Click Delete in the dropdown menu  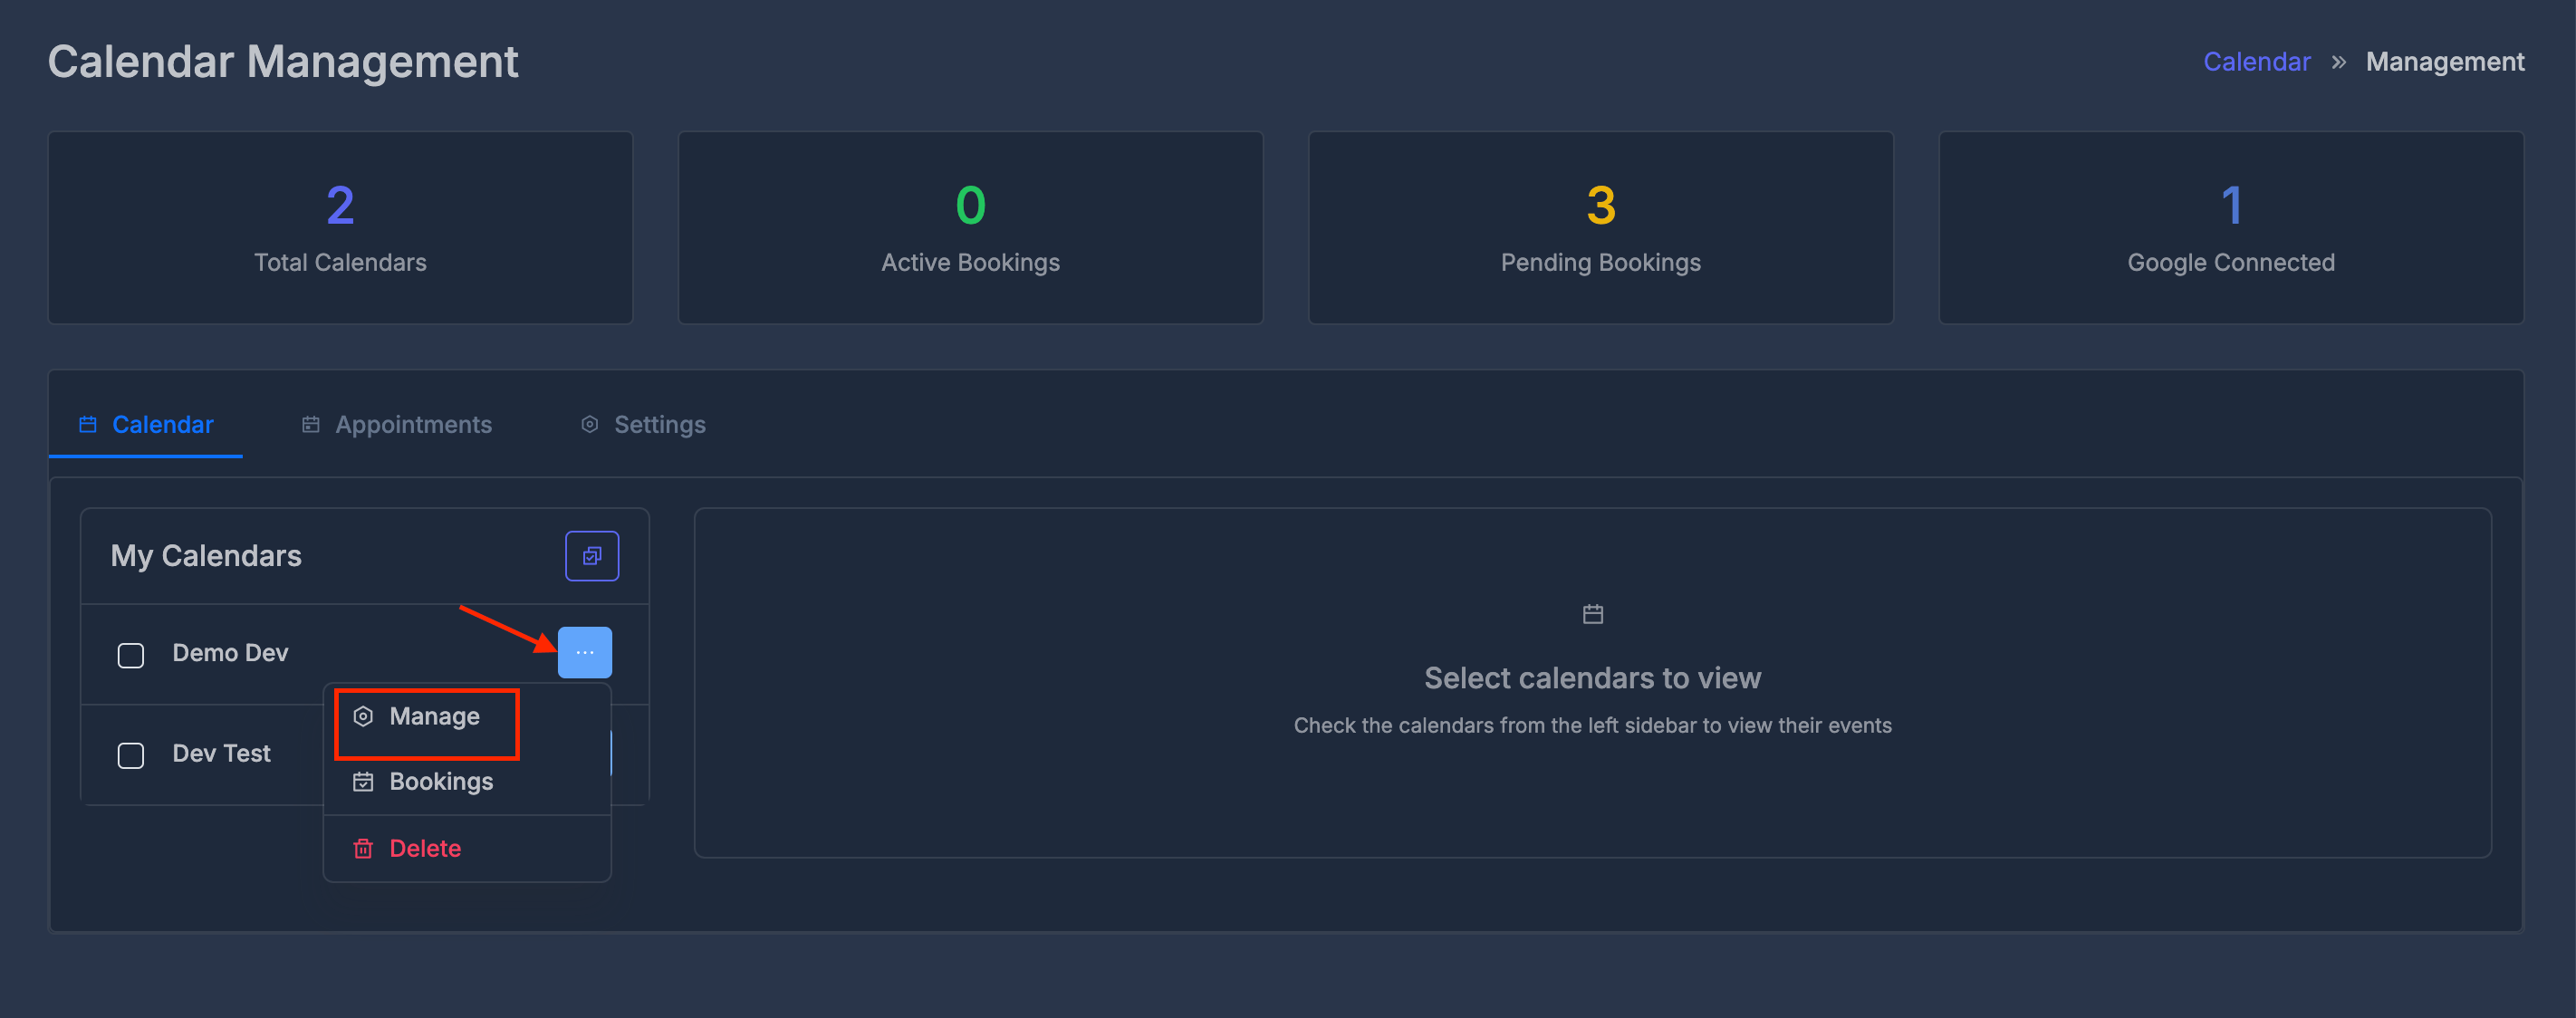point(467,849)
